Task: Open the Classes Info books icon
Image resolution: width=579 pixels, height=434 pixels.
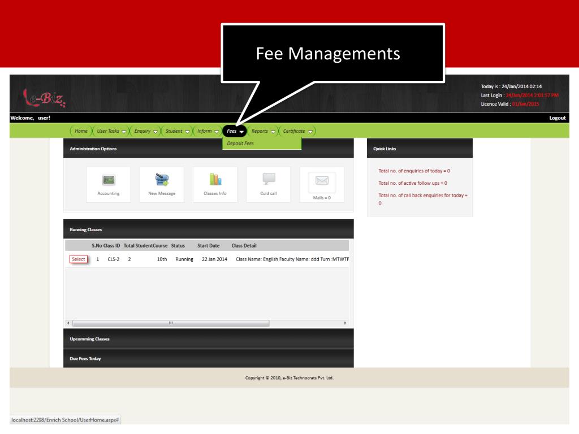Action: 215,179
